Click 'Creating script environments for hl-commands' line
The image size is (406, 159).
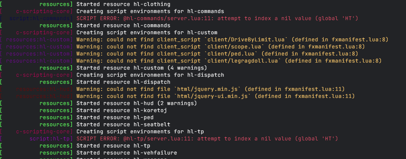[x=150, y=11]
